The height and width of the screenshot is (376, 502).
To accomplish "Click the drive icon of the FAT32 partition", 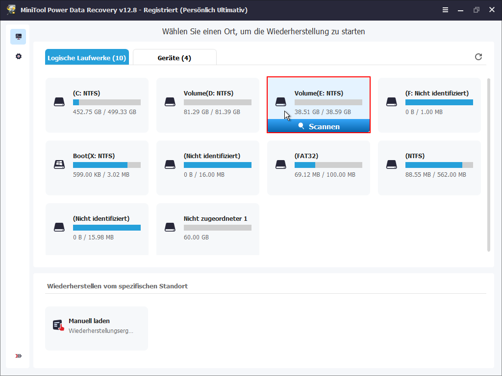I will tap(280, 164).
